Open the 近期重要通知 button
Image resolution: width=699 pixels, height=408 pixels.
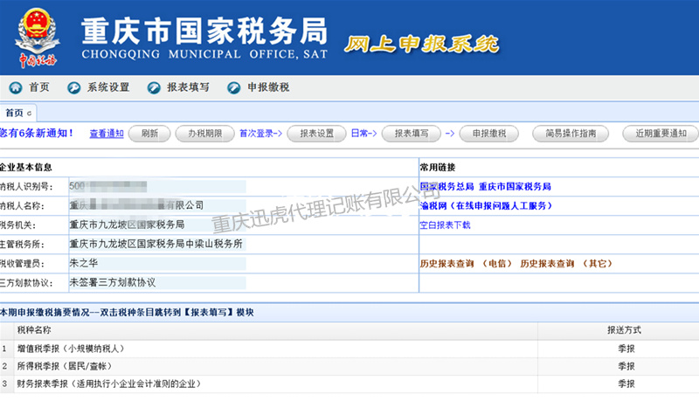point(661,134)
